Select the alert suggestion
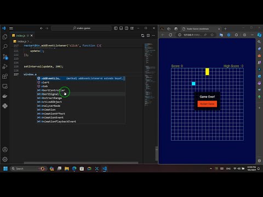The image size is (263, 197). (x=81, y=82)
